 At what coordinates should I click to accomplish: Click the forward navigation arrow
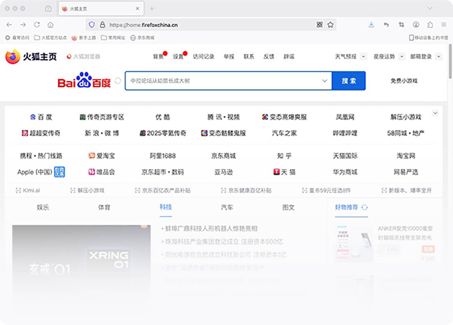coord(23,25)
